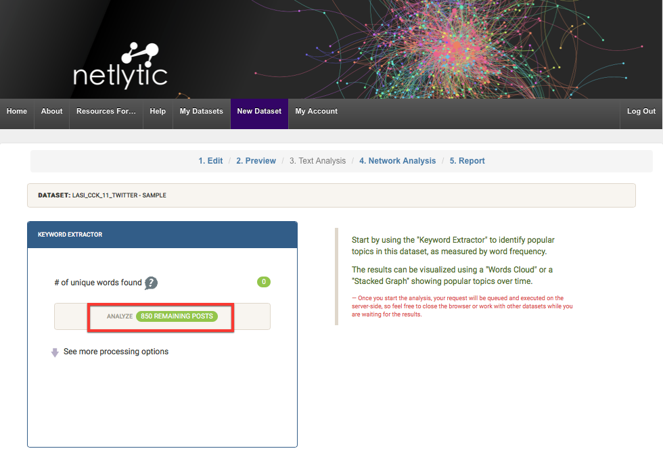Select the "New Dataset" navigation item

259,111
